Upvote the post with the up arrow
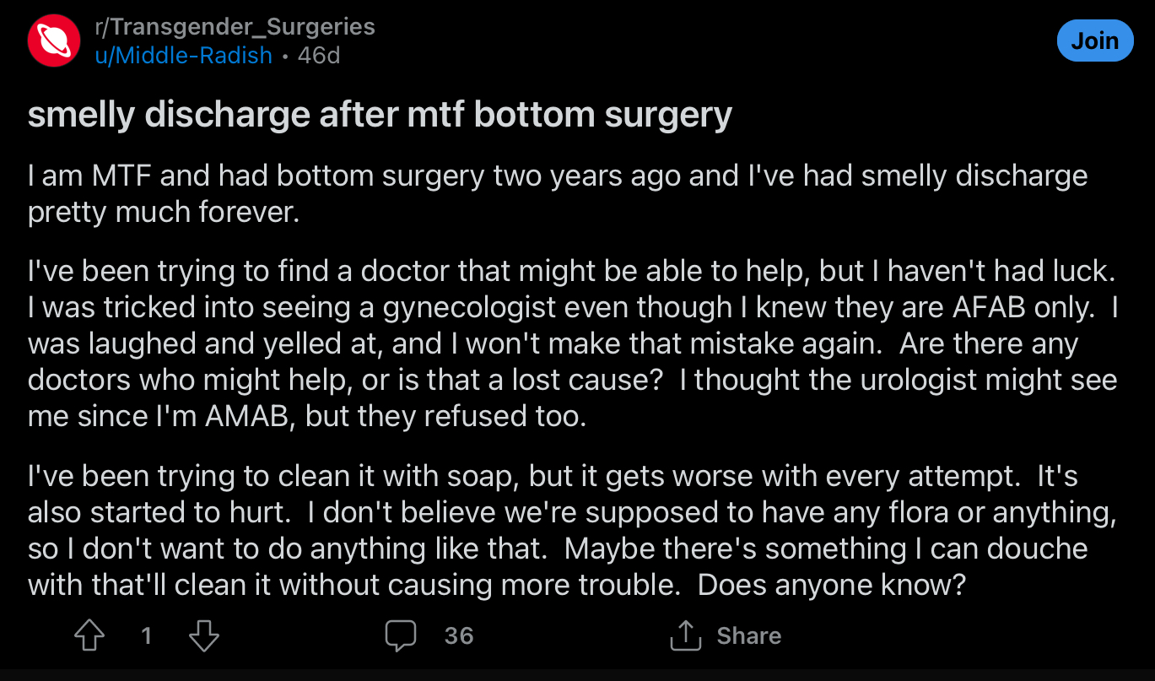 [89, 635]
